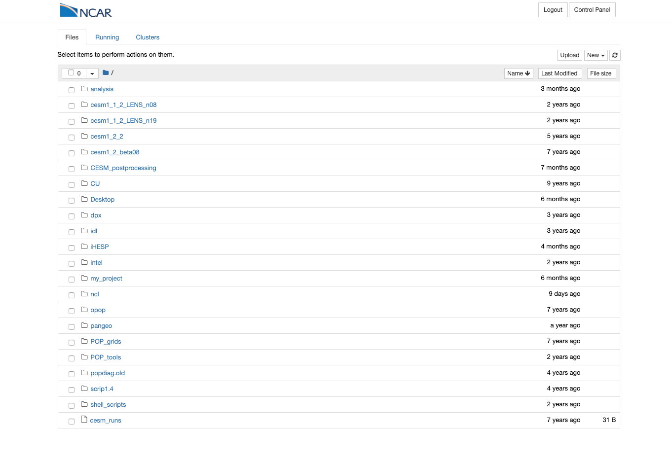Click the folder icon beside CESM_postprocessing
The width and height of the screenshot is (672, 461).
coord(84,168)
